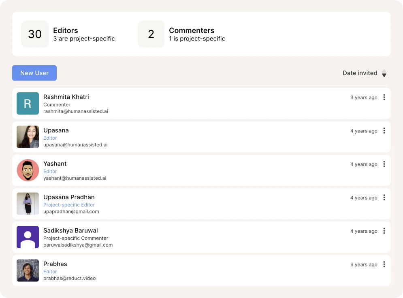
Task: Click the Editor role under Yashant
Action: [50, 171]
